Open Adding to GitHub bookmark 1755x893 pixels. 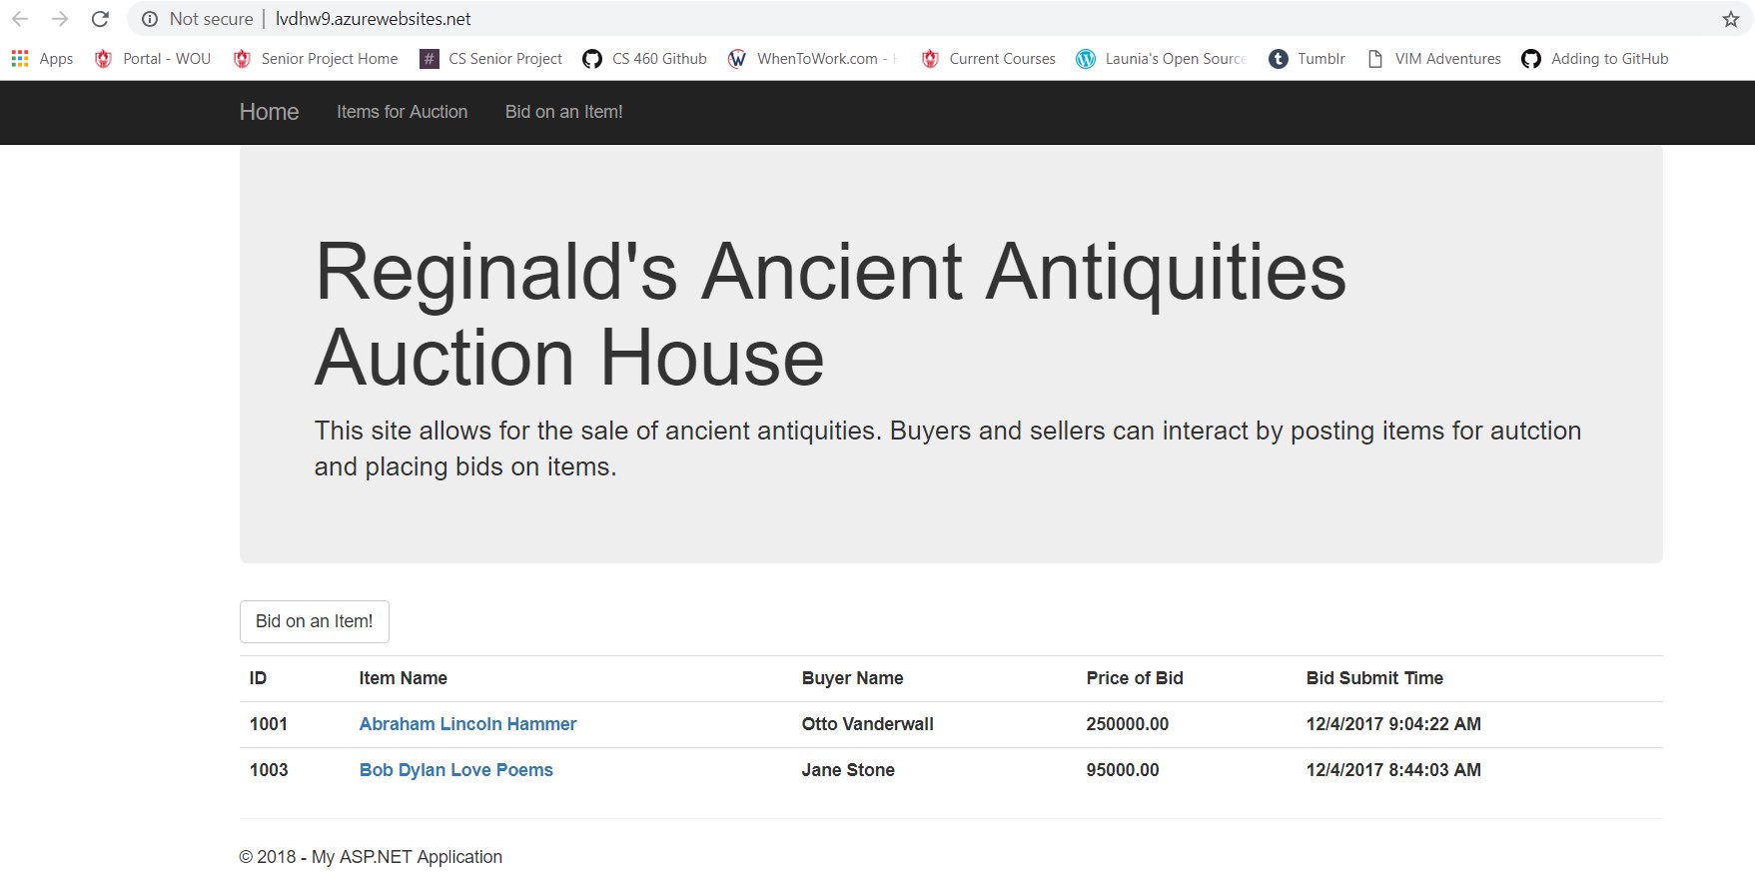click(1594, 59)
